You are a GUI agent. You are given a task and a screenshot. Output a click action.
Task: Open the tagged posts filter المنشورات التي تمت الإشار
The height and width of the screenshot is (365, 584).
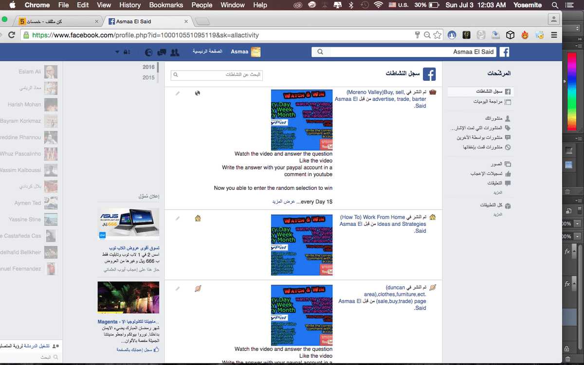pyautogui.click(x=480, y=128)
